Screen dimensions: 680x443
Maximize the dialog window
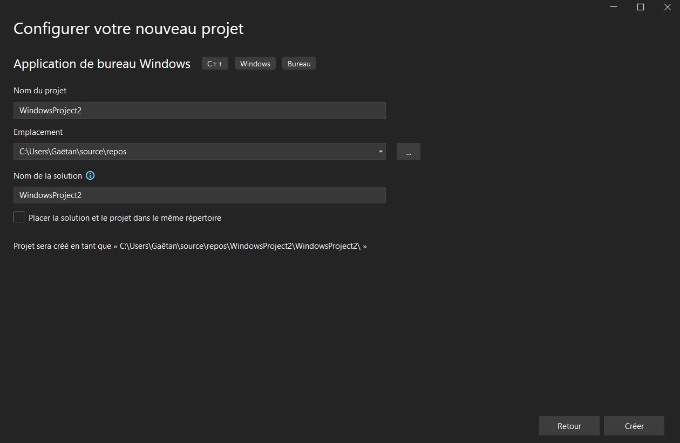pyautogui.click(x=641, y=7)
